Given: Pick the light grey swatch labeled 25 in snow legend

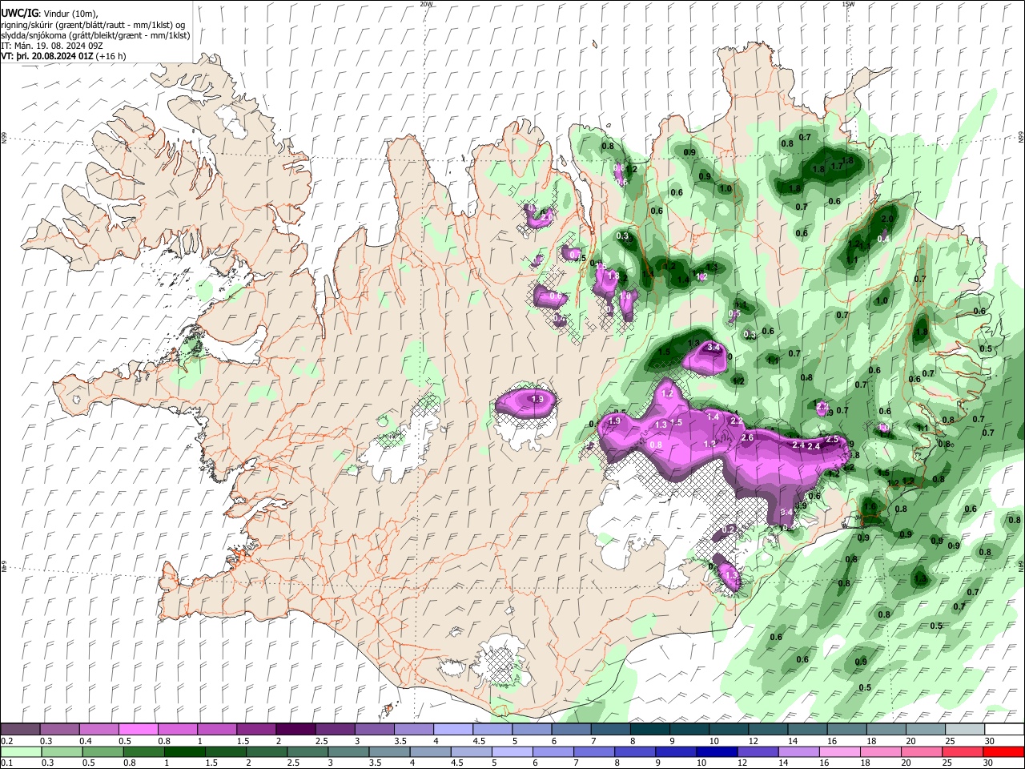Looking at the screenshot, I should pos(965,730).
